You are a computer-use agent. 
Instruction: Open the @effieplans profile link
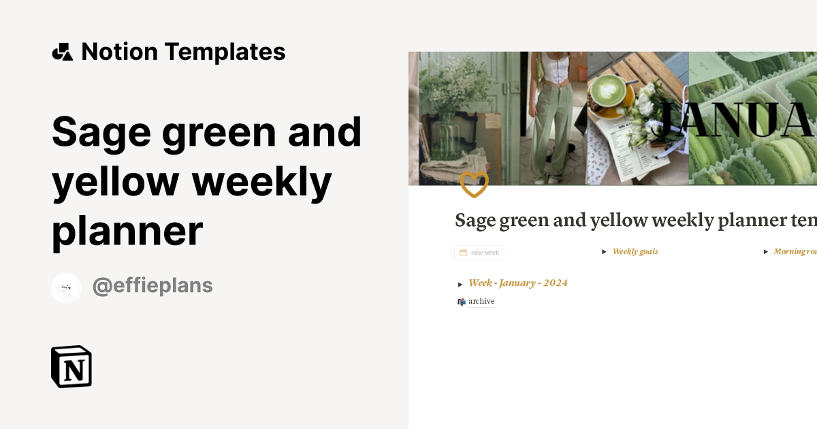[x=152, y=287]
